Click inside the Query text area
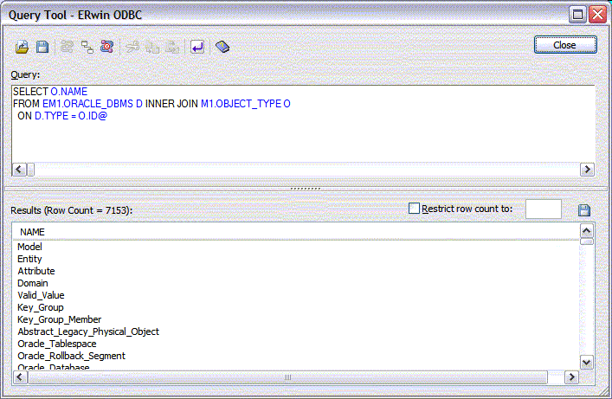This screenshot has height=399, width=612. click(303, 124)
